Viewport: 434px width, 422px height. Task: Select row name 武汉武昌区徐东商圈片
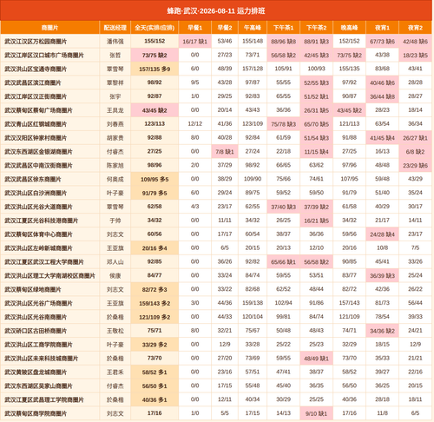tap(33, 179)
